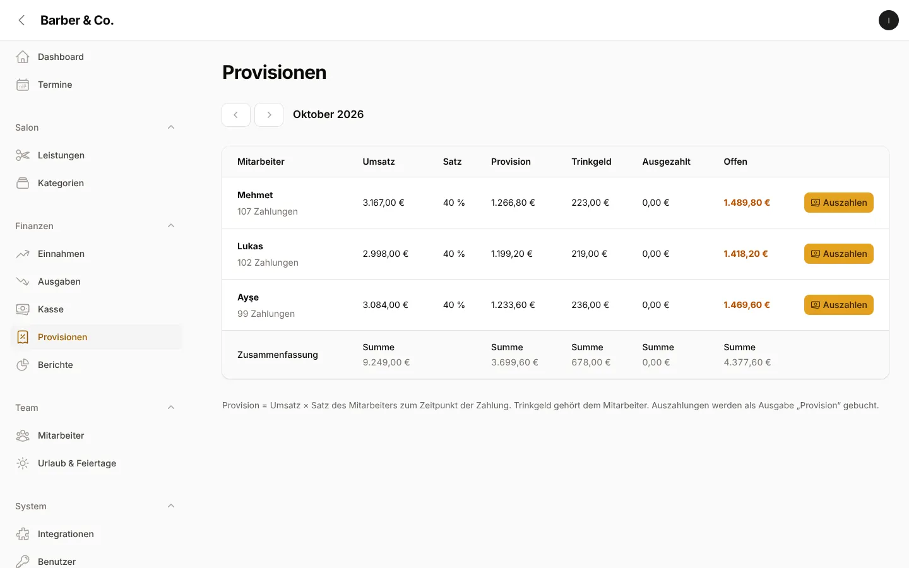Open the user avatar menu
909x568 pixels.
(888, 20)
